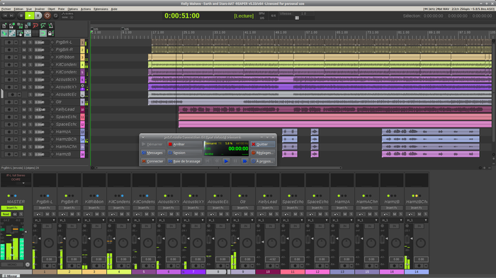Viewport: 496px width, 278px height.
Task: Click the Open project toolbar icon
Action: [x=12, y=25]
